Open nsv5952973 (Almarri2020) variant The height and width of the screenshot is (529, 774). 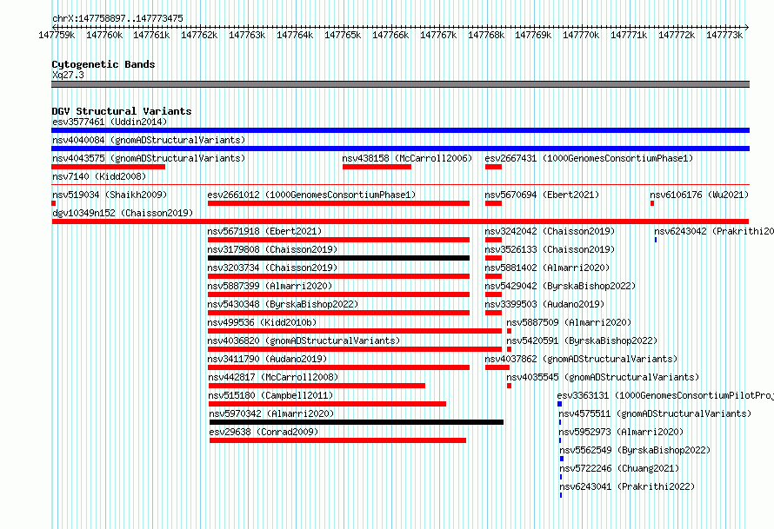click(x=622, y=432)
